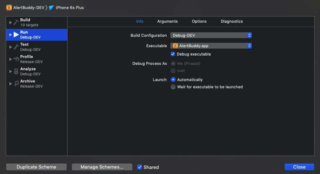Image resolution: width=320 pixels, height=174 pixels.
Task: Switch to the Diagnostics tab
Action: 232,21
